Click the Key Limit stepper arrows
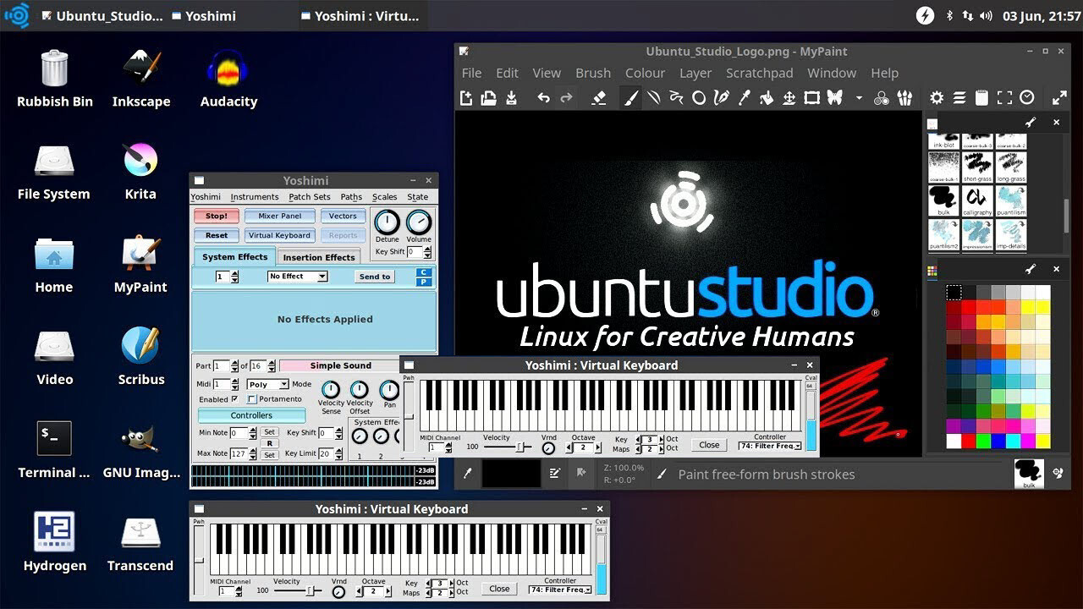This screenshot has width=1083, height=609. 338,454
